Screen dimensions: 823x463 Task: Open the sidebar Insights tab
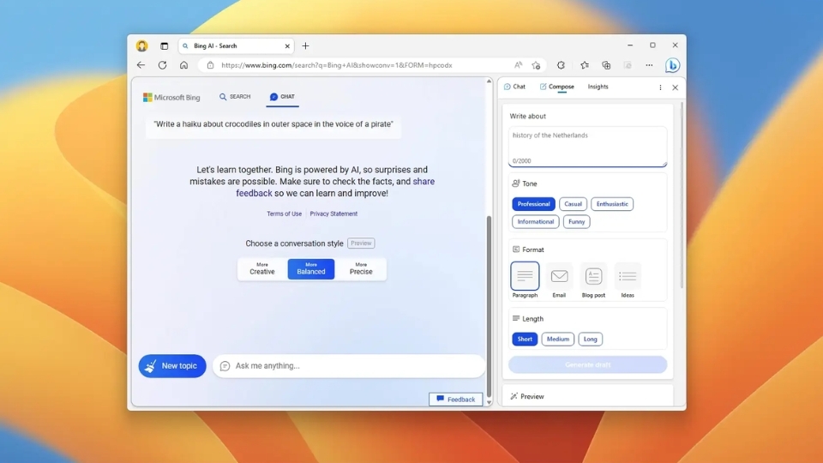pos(598,87)
